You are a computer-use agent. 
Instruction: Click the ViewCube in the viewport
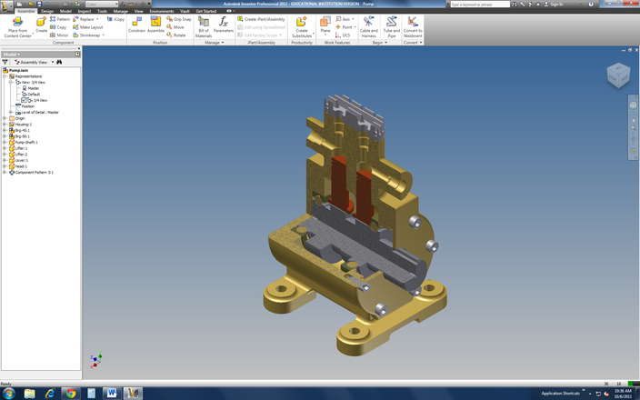[618, 75]
